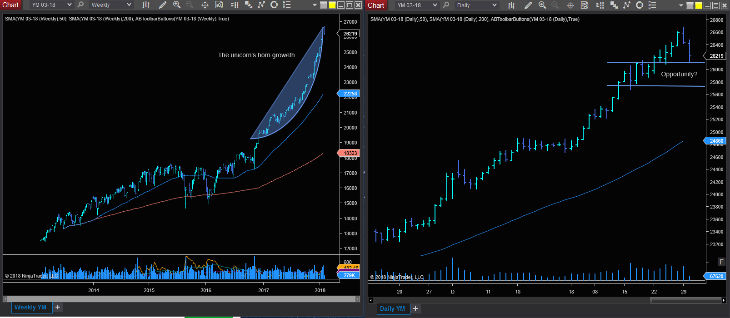Click instrument search magnifier on Weekly chart
Image resolution: width=730 pixels, height=318 pixels.
point(81,5)
